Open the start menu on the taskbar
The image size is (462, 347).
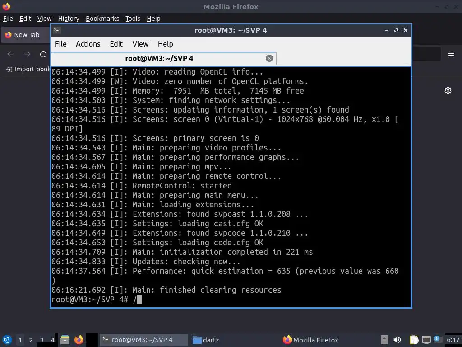[x=7, y=340]
